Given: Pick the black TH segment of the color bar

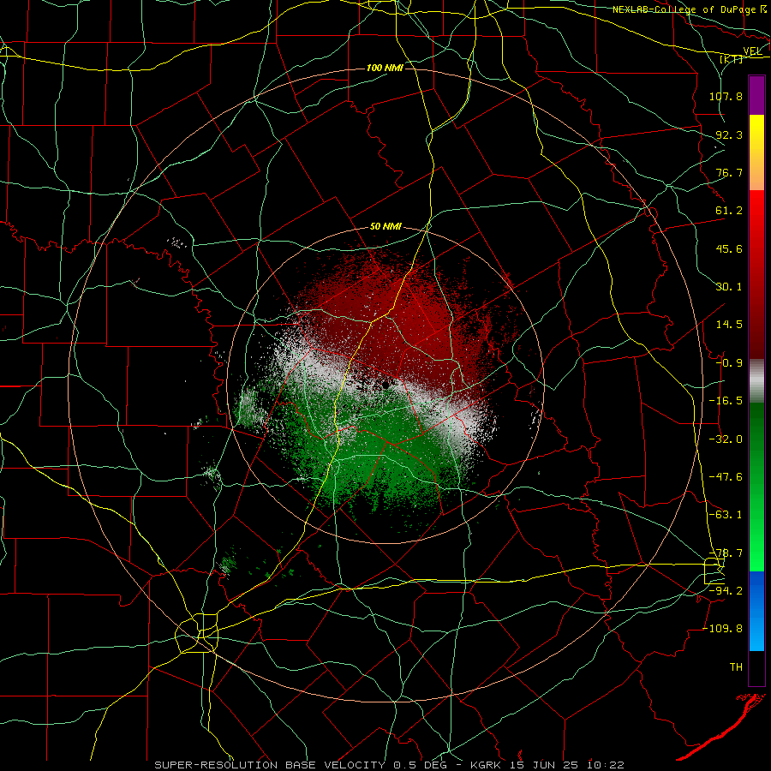Looking at the screenshot, I should point(756,668).
